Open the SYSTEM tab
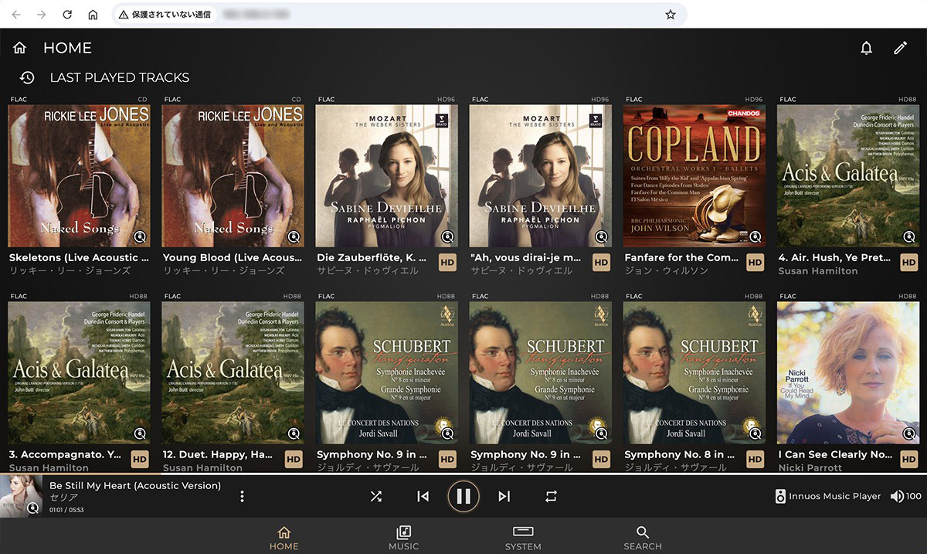The image size is (927, 554). [523, 538]
